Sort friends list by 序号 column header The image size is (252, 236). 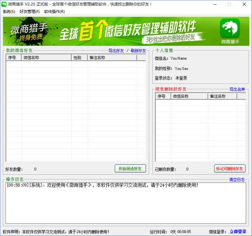point(13,58)
